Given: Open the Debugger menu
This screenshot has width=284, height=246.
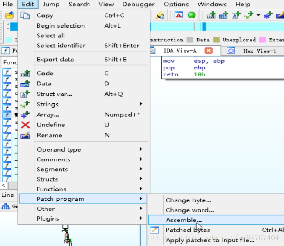Looking at the screenshot, I should (139, 4).
